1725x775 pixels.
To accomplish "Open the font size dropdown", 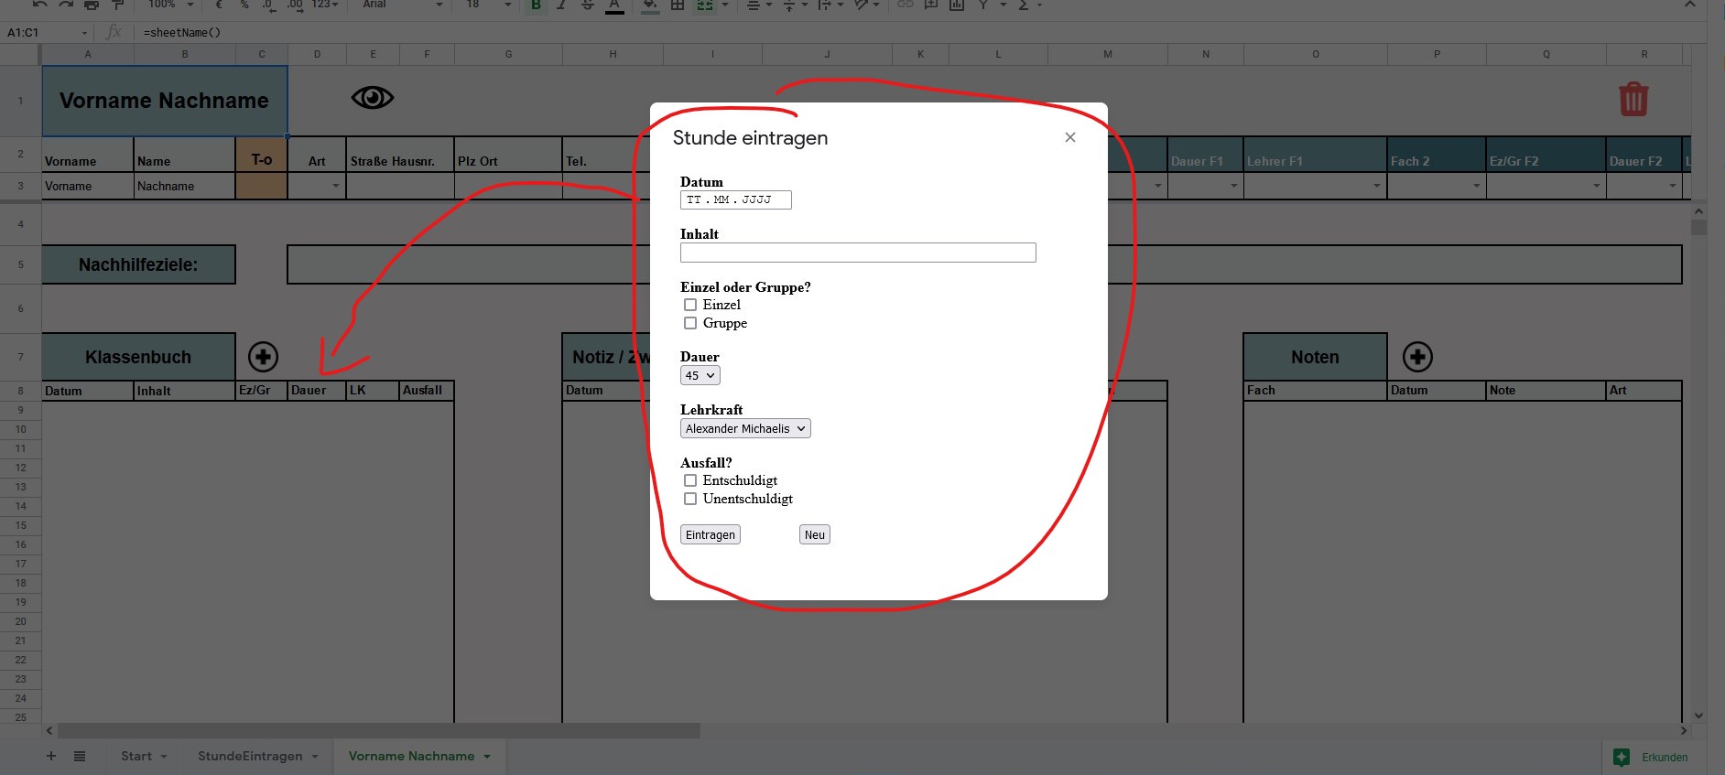I will tap(488, 5).
